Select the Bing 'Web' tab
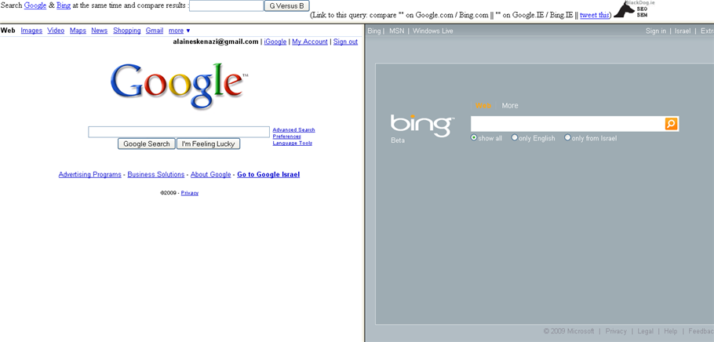This screenshot has width=714, height=342. 483,106
